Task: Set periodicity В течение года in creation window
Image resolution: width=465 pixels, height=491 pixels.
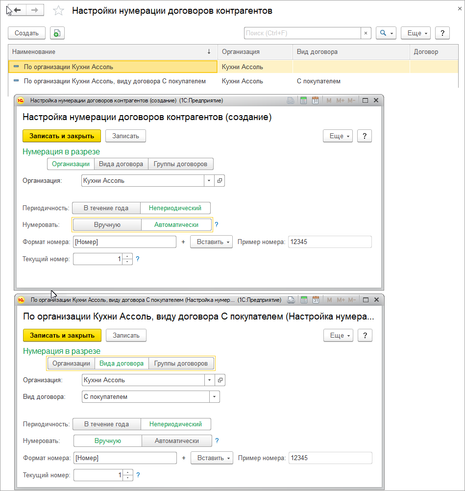Action: point(106,208)
